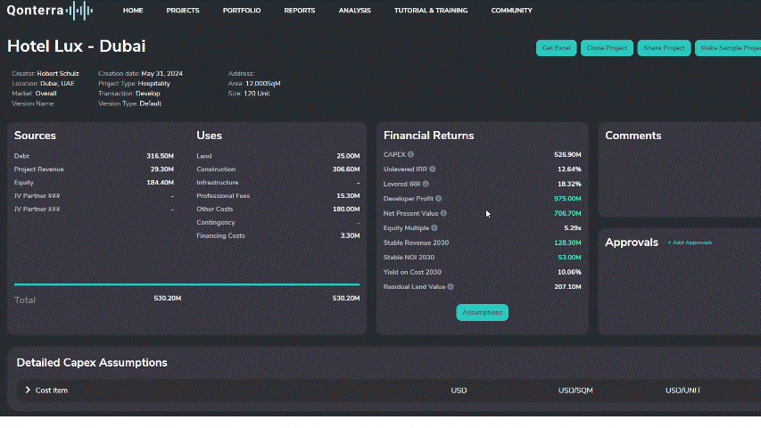Image resolution: width=761 pixels, height=428 pixels.
Task: Open TUTORIAL & TRAINING menu
Action: pyautogui.click(x=431, y=10)
